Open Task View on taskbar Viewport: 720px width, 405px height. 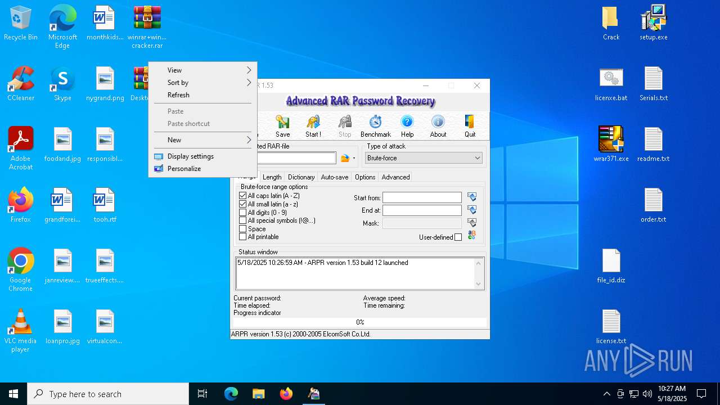coord(202,394)
